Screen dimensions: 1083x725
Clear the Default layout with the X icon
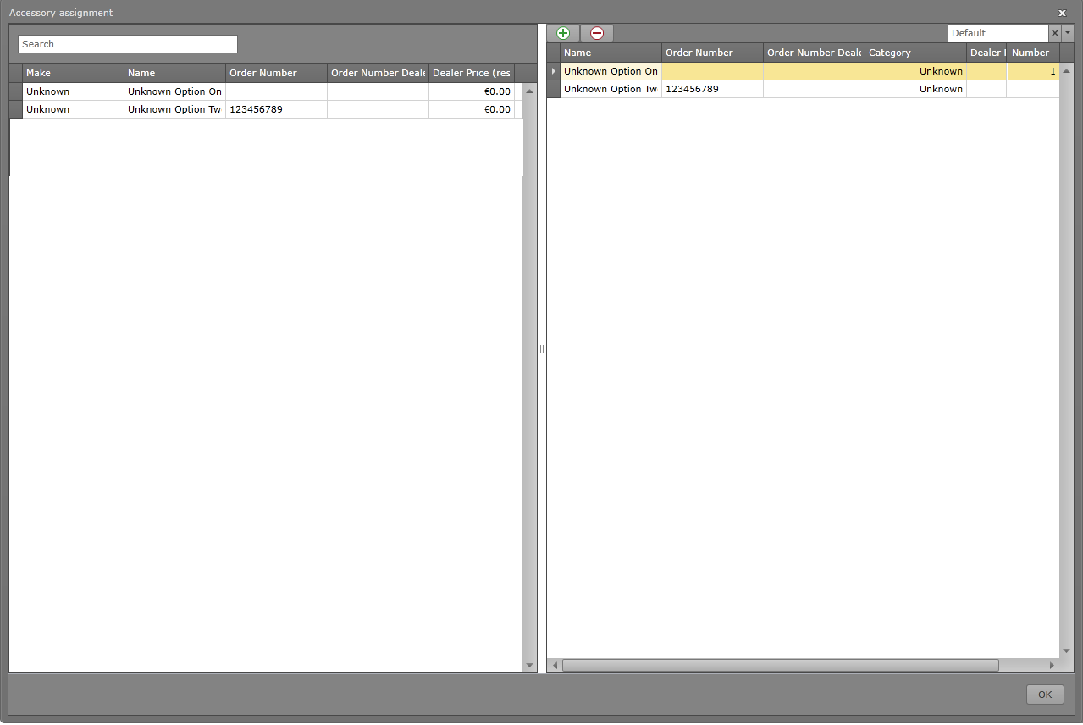click(1055, 33)
